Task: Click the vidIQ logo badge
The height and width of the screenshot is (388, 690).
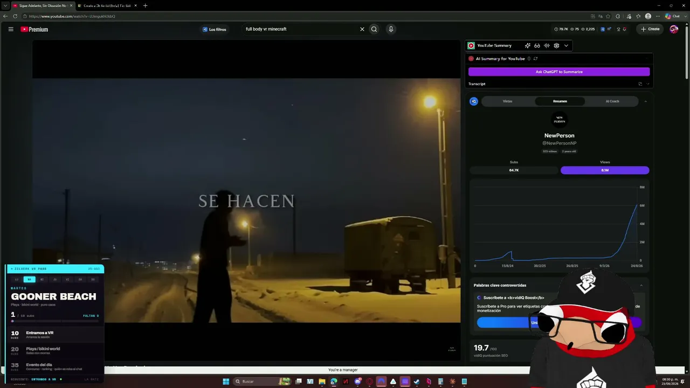Action: click(474, 101)
